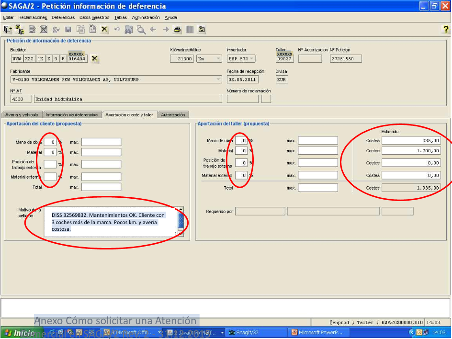This screenshot has width=452, height=339.
Task: Clear the Bastidor with the X button
Action: 94,58
